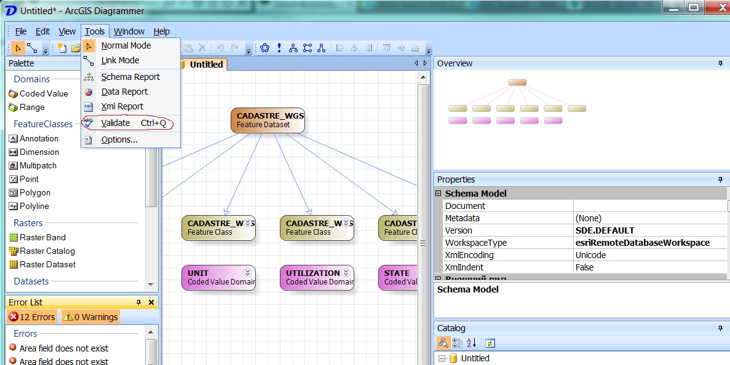Click the align centers toolbar icon
This screenshot has width=730, height=365.
pyautogui.click(x=354, y=47)
